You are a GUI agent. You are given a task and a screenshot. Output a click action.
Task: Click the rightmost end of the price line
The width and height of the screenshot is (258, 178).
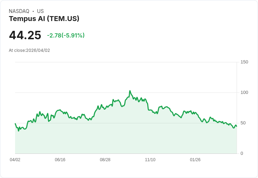237,126
